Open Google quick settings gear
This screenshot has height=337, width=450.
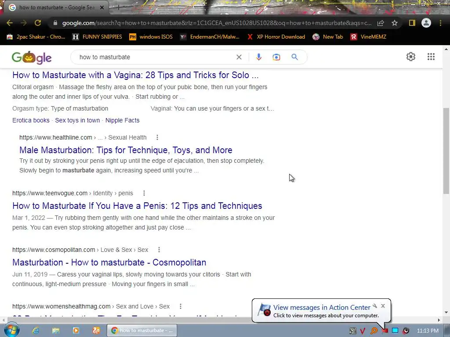tap(411, 57)
